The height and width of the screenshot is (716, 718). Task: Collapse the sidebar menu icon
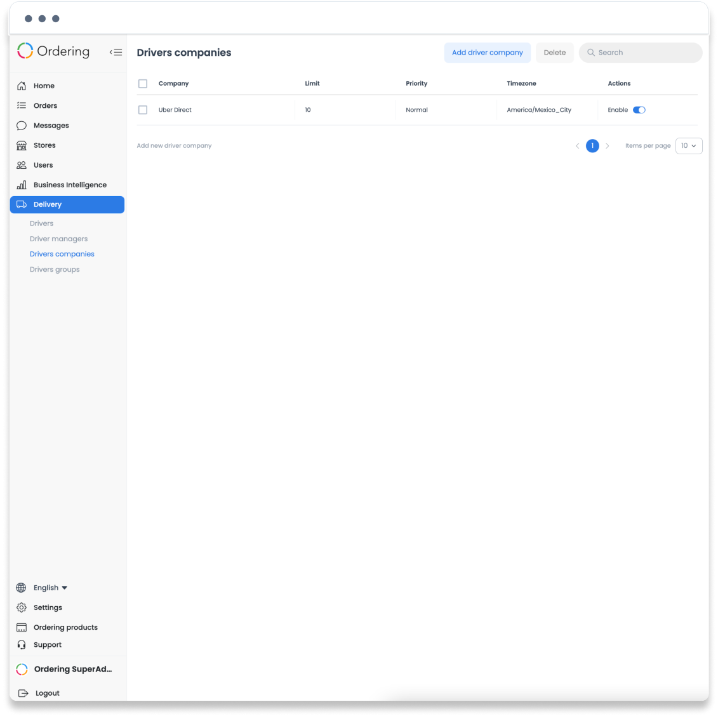click(x=116, y=52)
